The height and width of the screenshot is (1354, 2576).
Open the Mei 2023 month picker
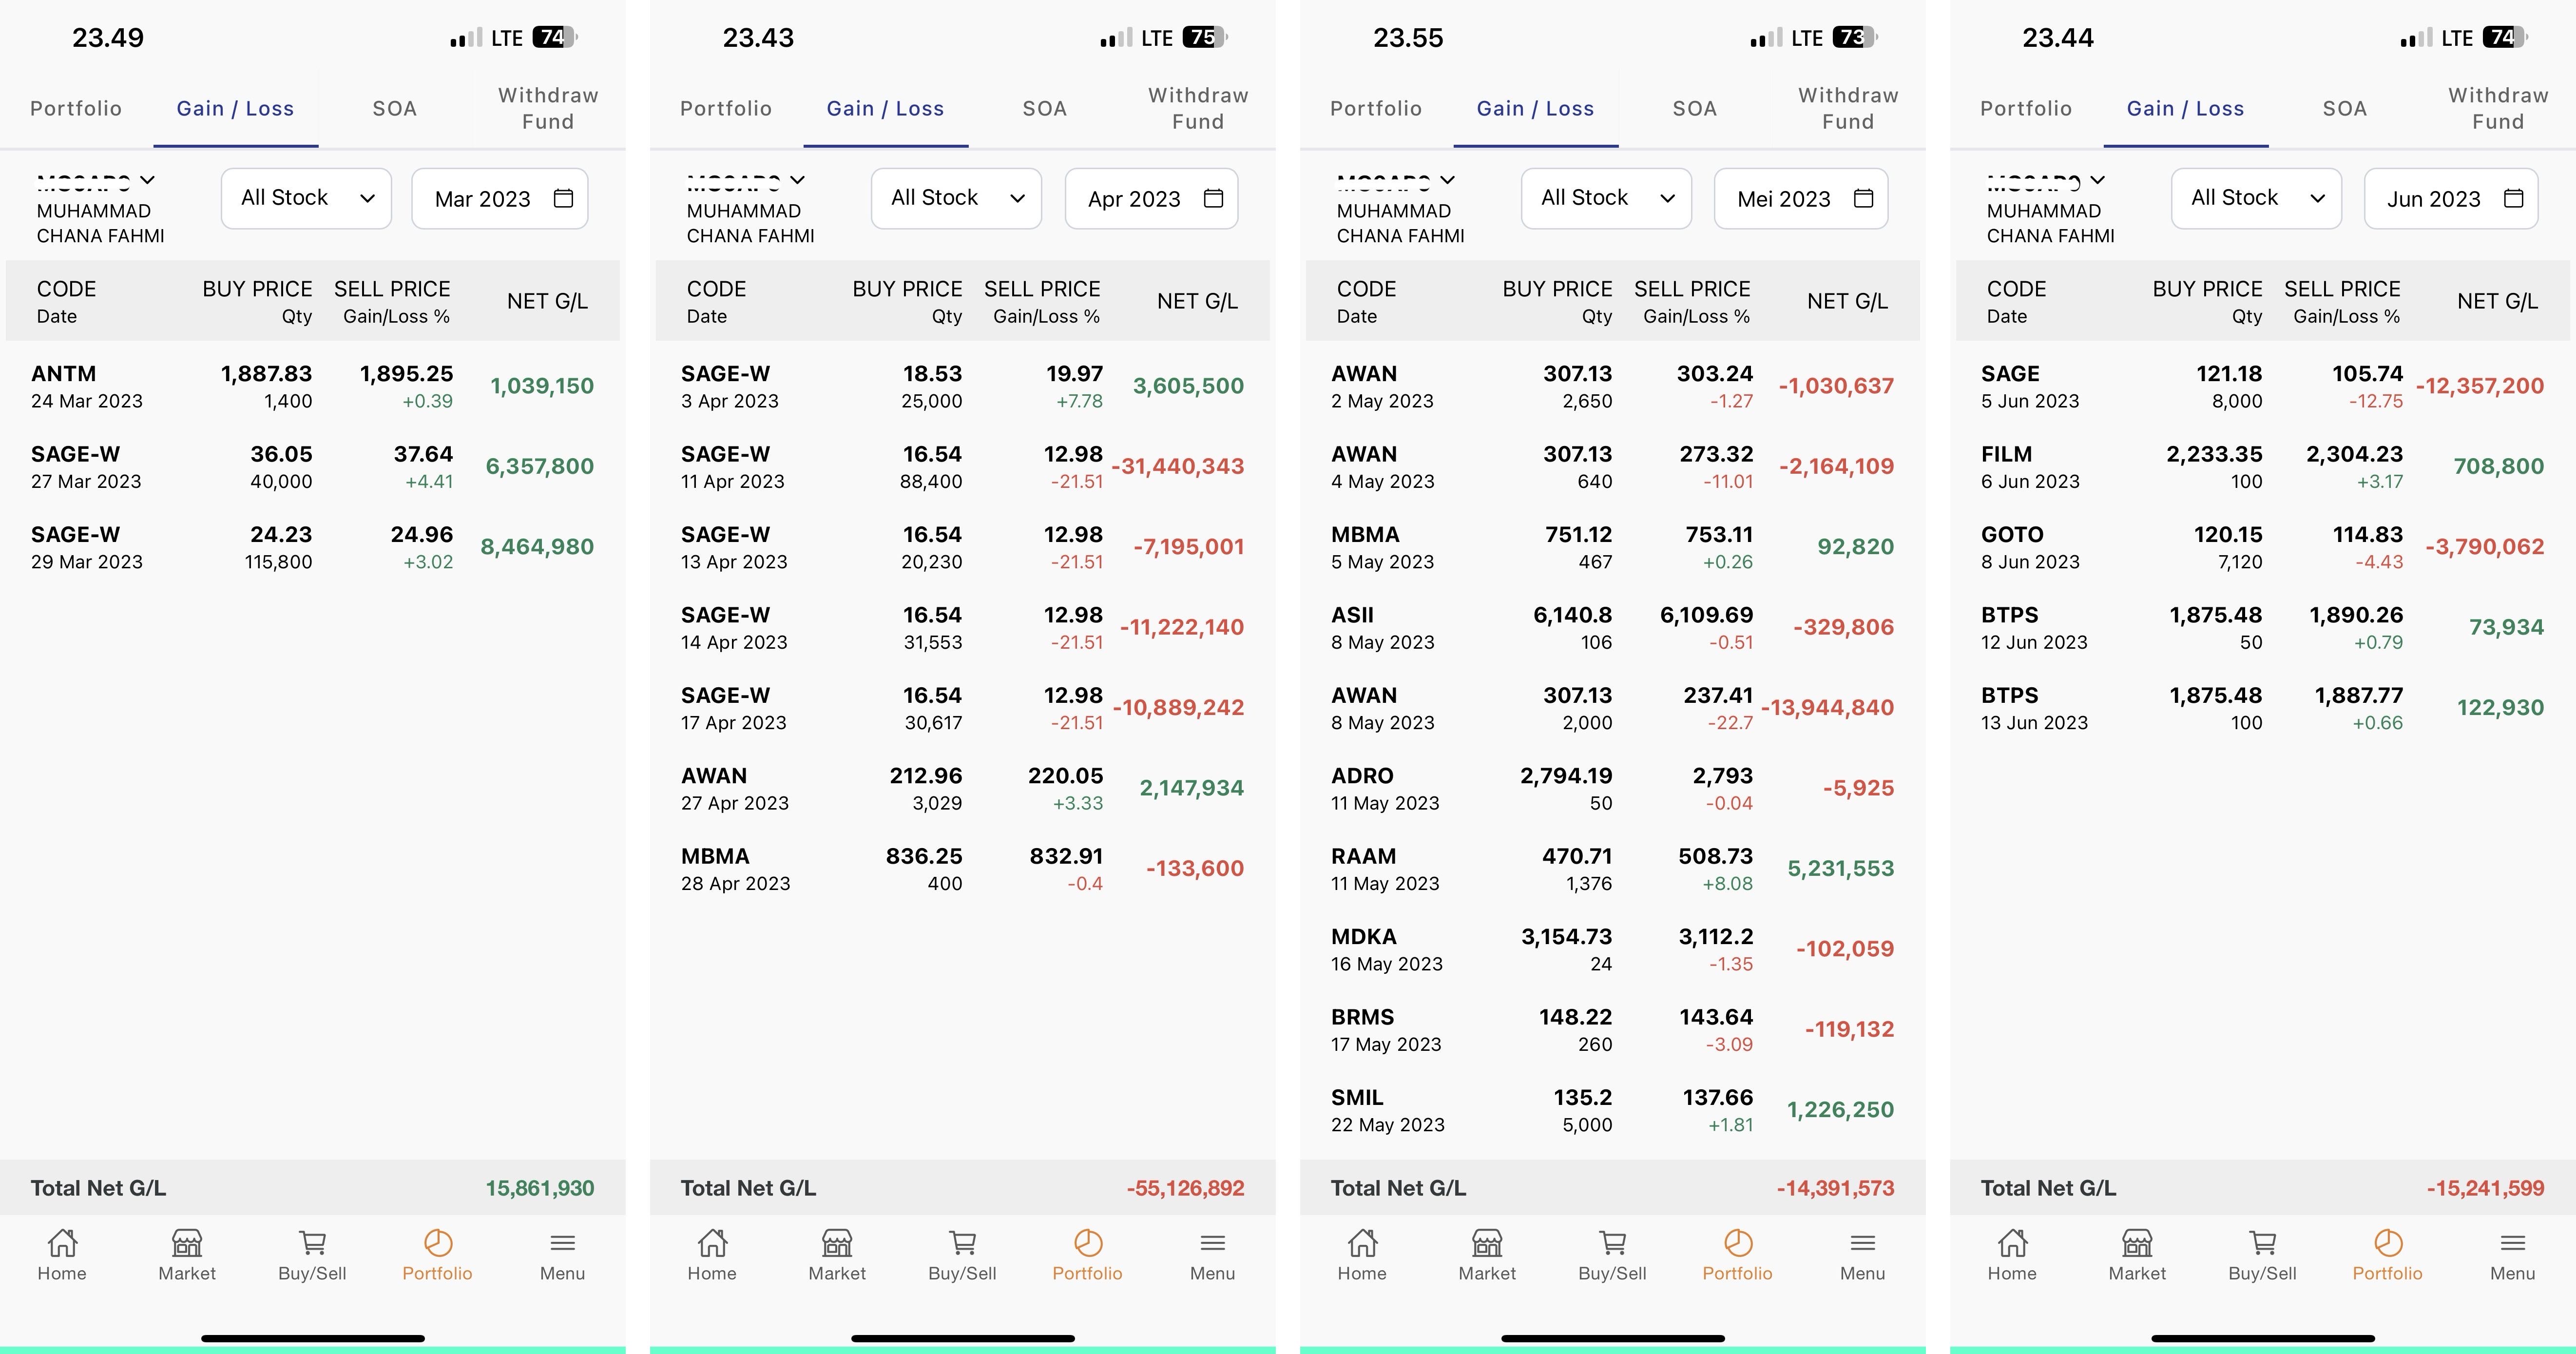1800,198
